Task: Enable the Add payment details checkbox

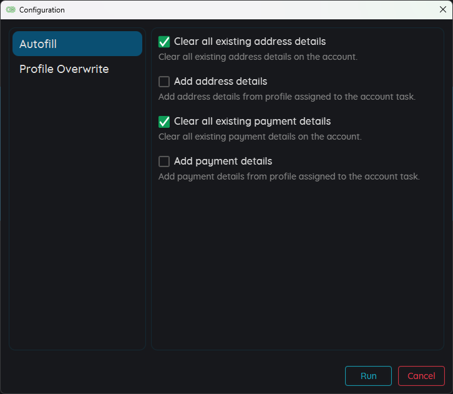Action: coord(164,161)
